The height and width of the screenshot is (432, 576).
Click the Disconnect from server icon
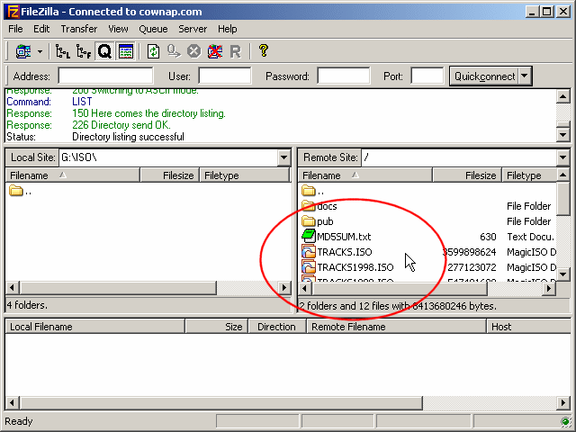coord(214,52)
